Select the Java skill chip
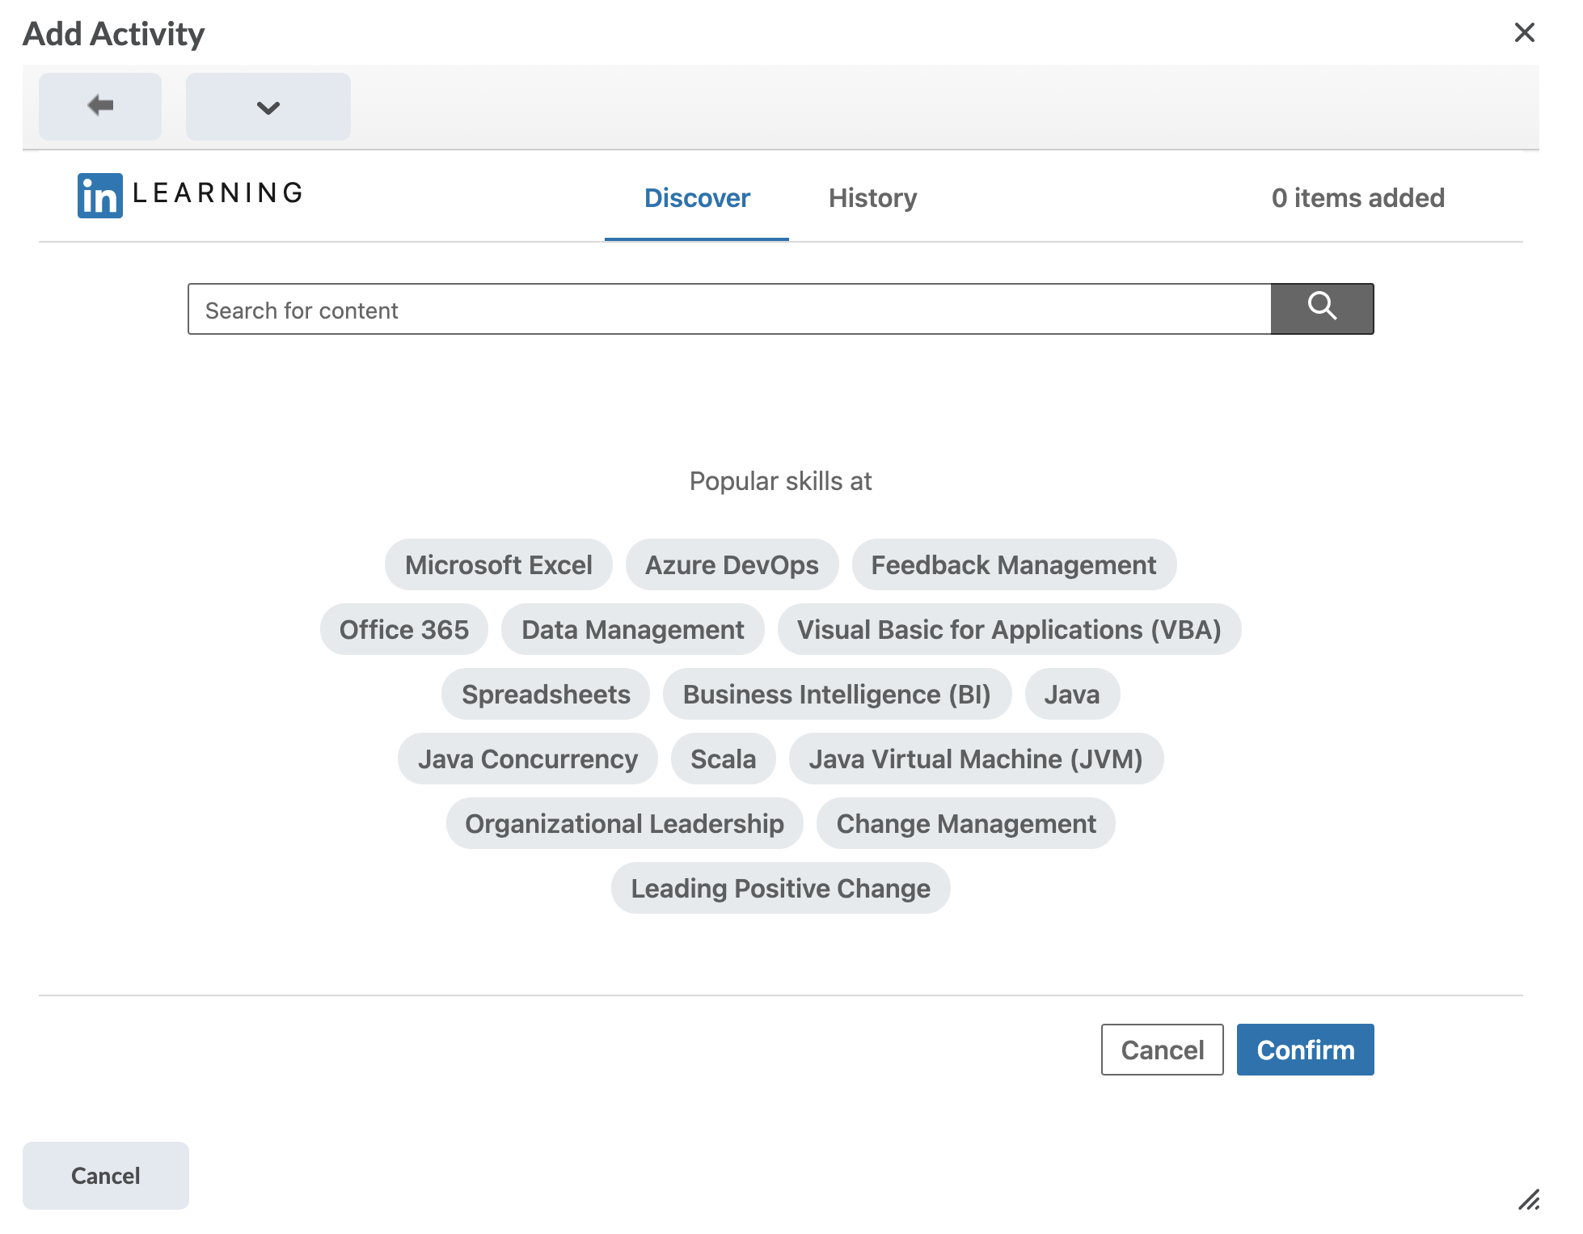The height and width of the screenshot is (1234, 1583). coord(1072,694)
